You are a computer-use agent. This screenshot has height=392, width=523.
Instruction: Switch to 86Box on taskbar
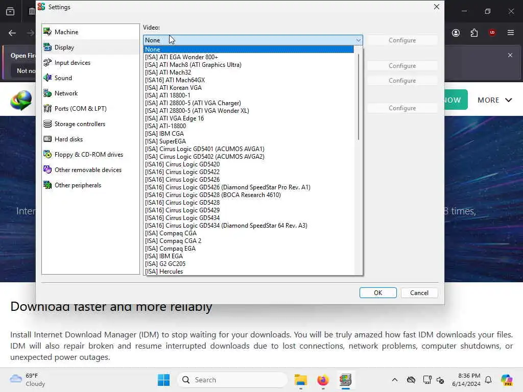point(346,380)
